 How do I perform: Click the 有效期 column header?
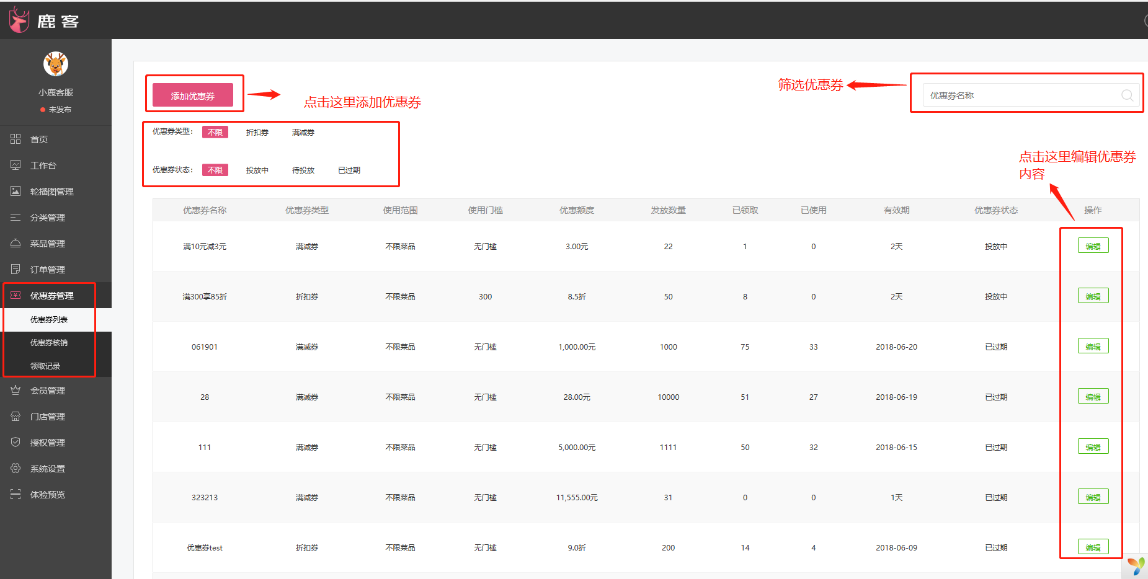[x=897, y=210]
